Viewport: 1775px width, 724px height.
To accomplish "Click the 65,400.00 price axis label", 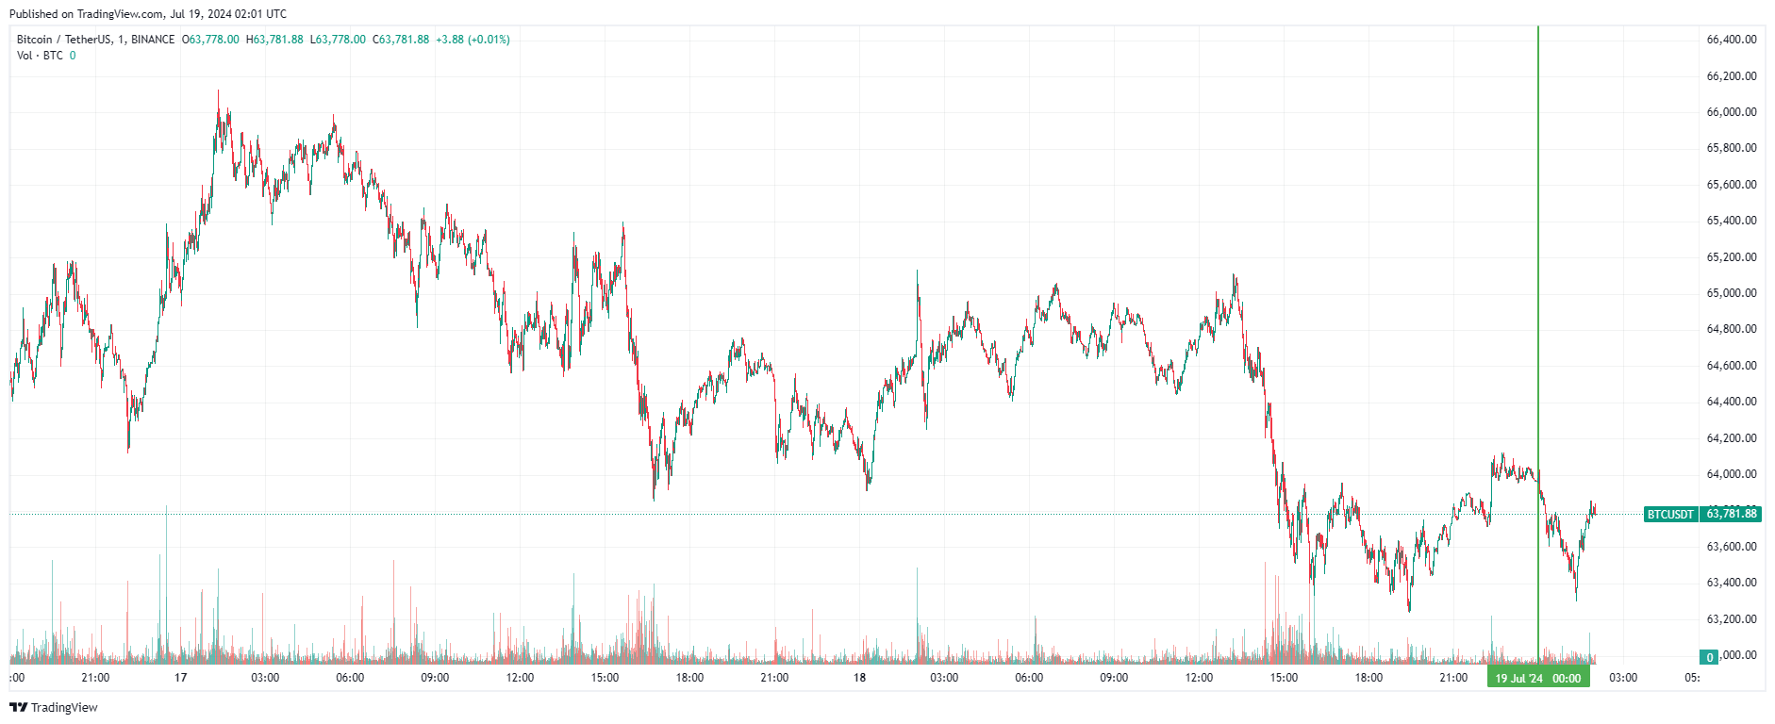I will click(1732, 221).
